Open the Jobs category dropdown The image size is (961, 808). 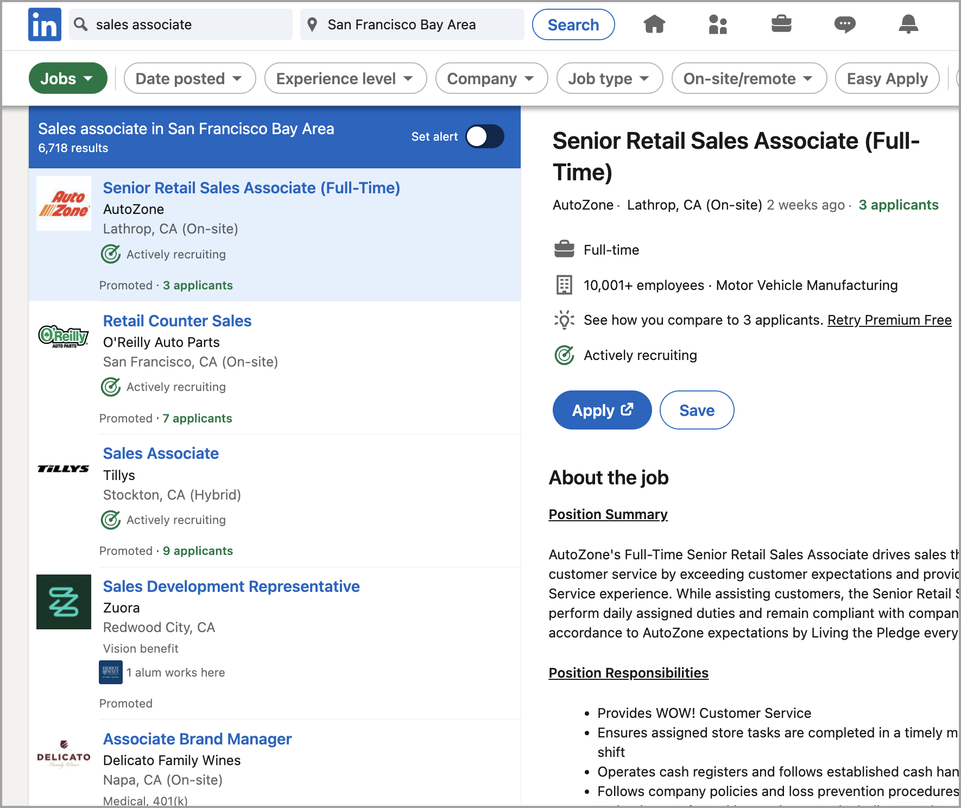tap(67, 79)
